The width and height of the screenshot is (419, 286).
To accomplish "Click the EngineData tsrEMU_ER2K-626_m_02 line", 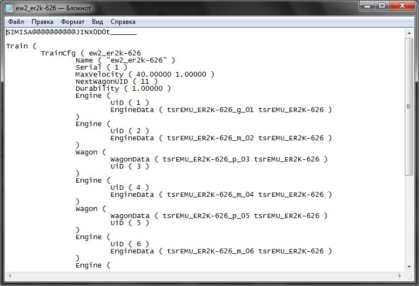I will pos(221,138).
